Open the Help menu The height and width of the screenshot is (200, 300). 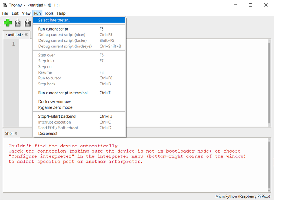pyautogui.click(x=61, y=13)
